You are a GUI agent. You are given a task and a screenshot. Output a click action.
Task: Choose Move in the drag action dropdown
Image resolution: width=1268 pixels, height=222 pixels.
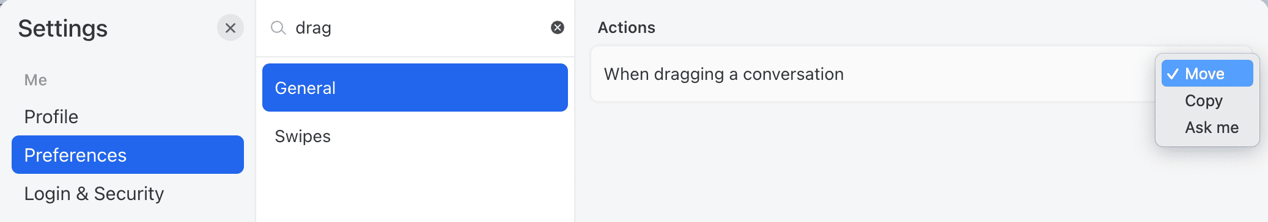pyautogui.click(x=1207, y=74)
